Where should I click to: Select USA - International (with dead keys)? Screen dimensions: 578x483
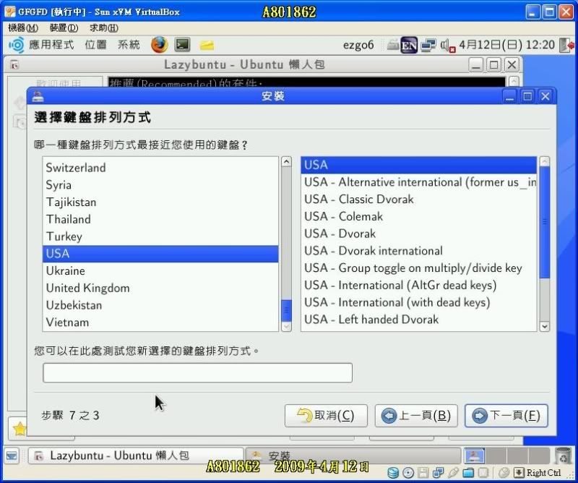419,302
